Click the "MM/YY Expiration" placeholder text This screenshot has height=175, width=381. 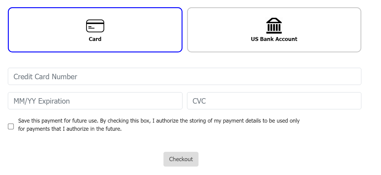(x=42, y=101)
